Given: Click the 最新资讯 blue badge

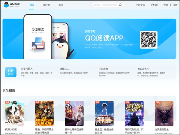Looking at the screenshot, I should 10,72.
